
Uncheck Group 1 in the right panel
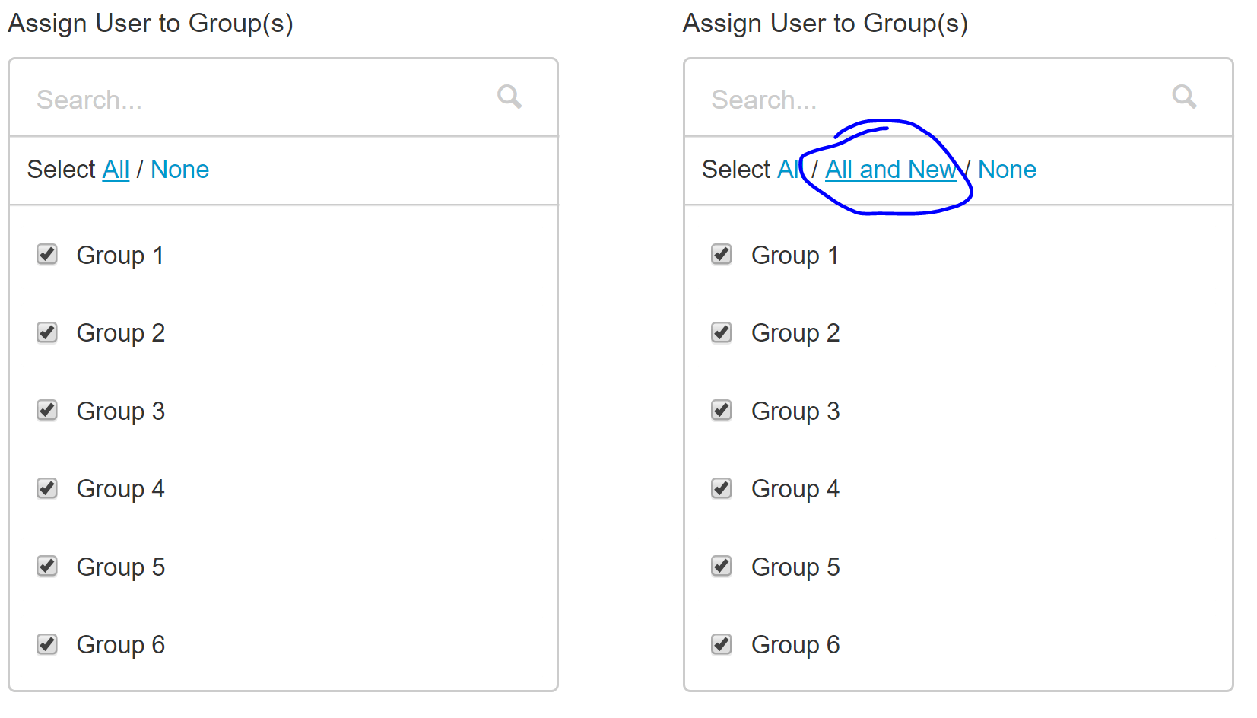pyautogui.click(x=722, y=254)
